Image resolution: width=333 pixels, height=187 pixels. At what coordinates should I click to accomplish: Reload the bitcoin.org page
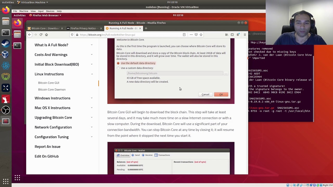(41, 35)
